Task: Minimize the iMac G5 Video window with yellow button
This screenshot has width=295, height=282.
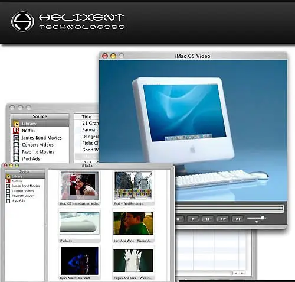Action: pyautogui.click(x=113, y=56)
